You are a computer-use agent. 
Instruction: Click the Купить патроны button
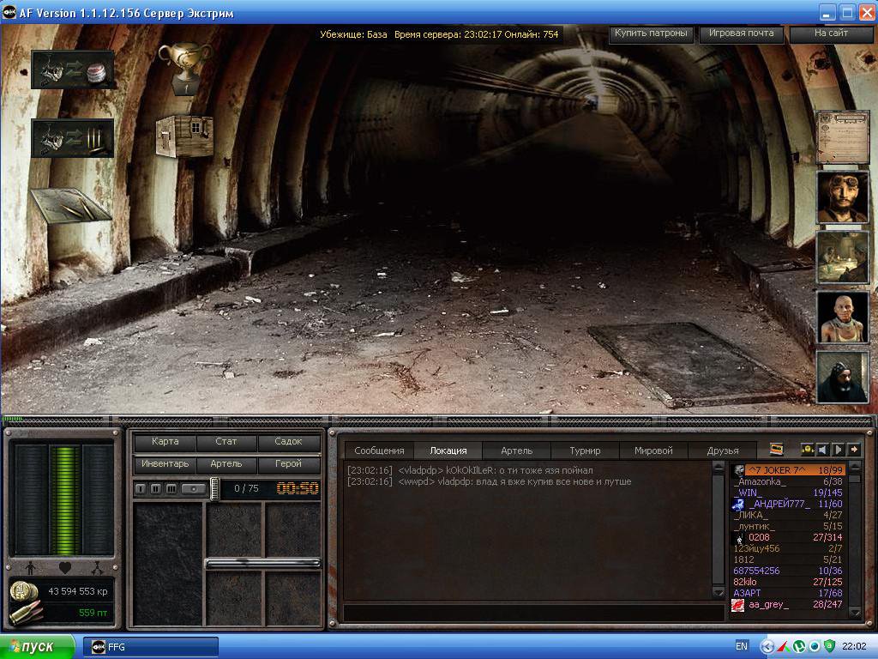(651, 33)
